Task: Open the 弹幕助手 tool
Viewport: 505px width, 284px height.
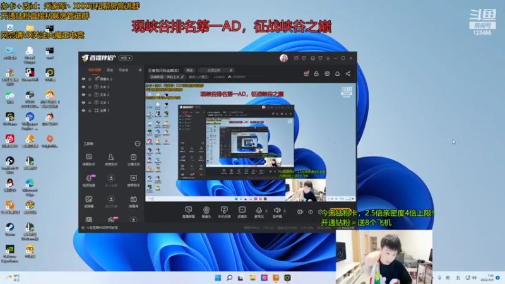Action: click(x=89, y=160)
